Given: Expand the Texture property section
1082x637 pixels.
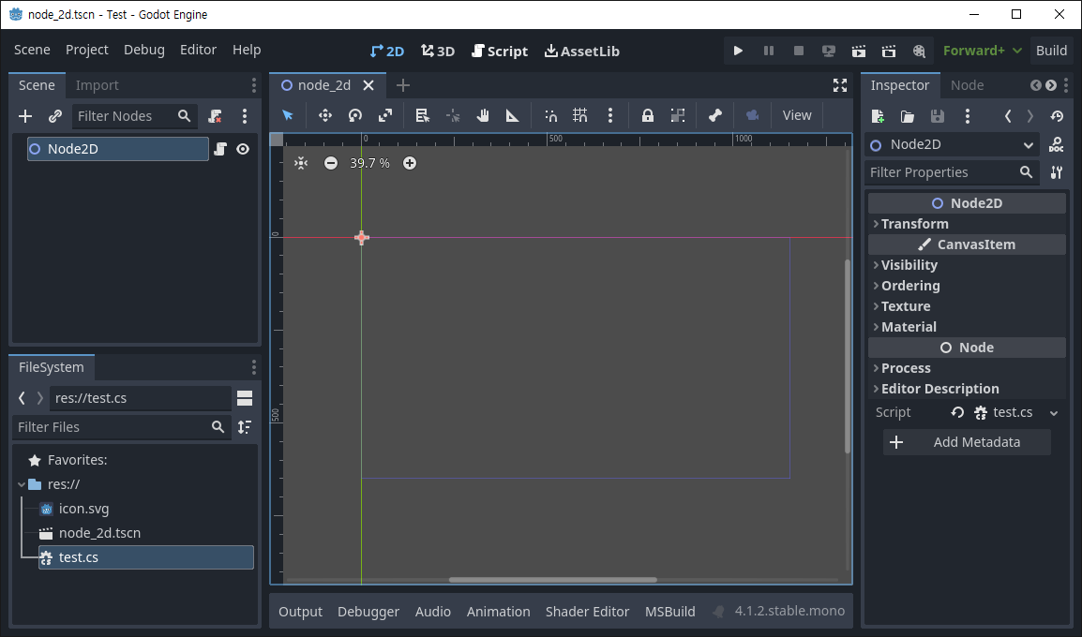Looking at the screenshot, I should tap(967, 306).
